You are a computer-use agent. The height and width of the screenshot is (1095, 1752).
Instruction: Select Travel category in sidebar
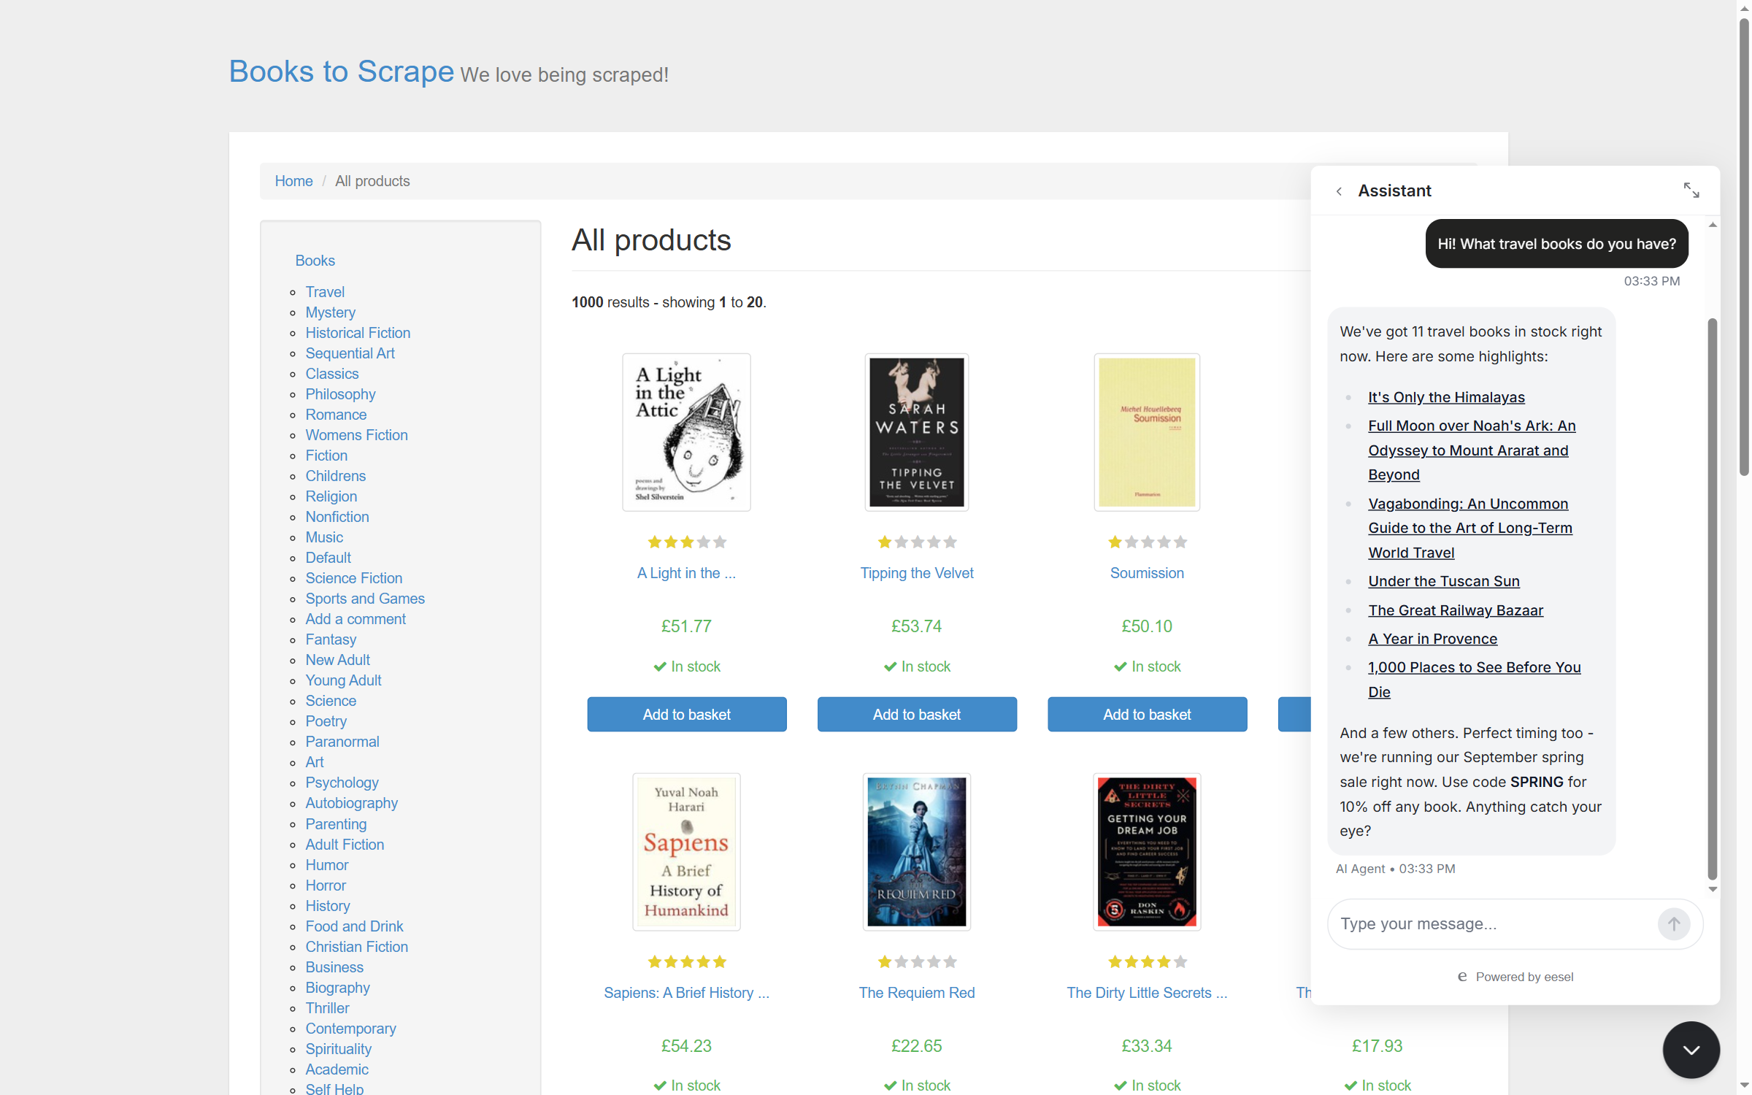click(x=325, y=292)
